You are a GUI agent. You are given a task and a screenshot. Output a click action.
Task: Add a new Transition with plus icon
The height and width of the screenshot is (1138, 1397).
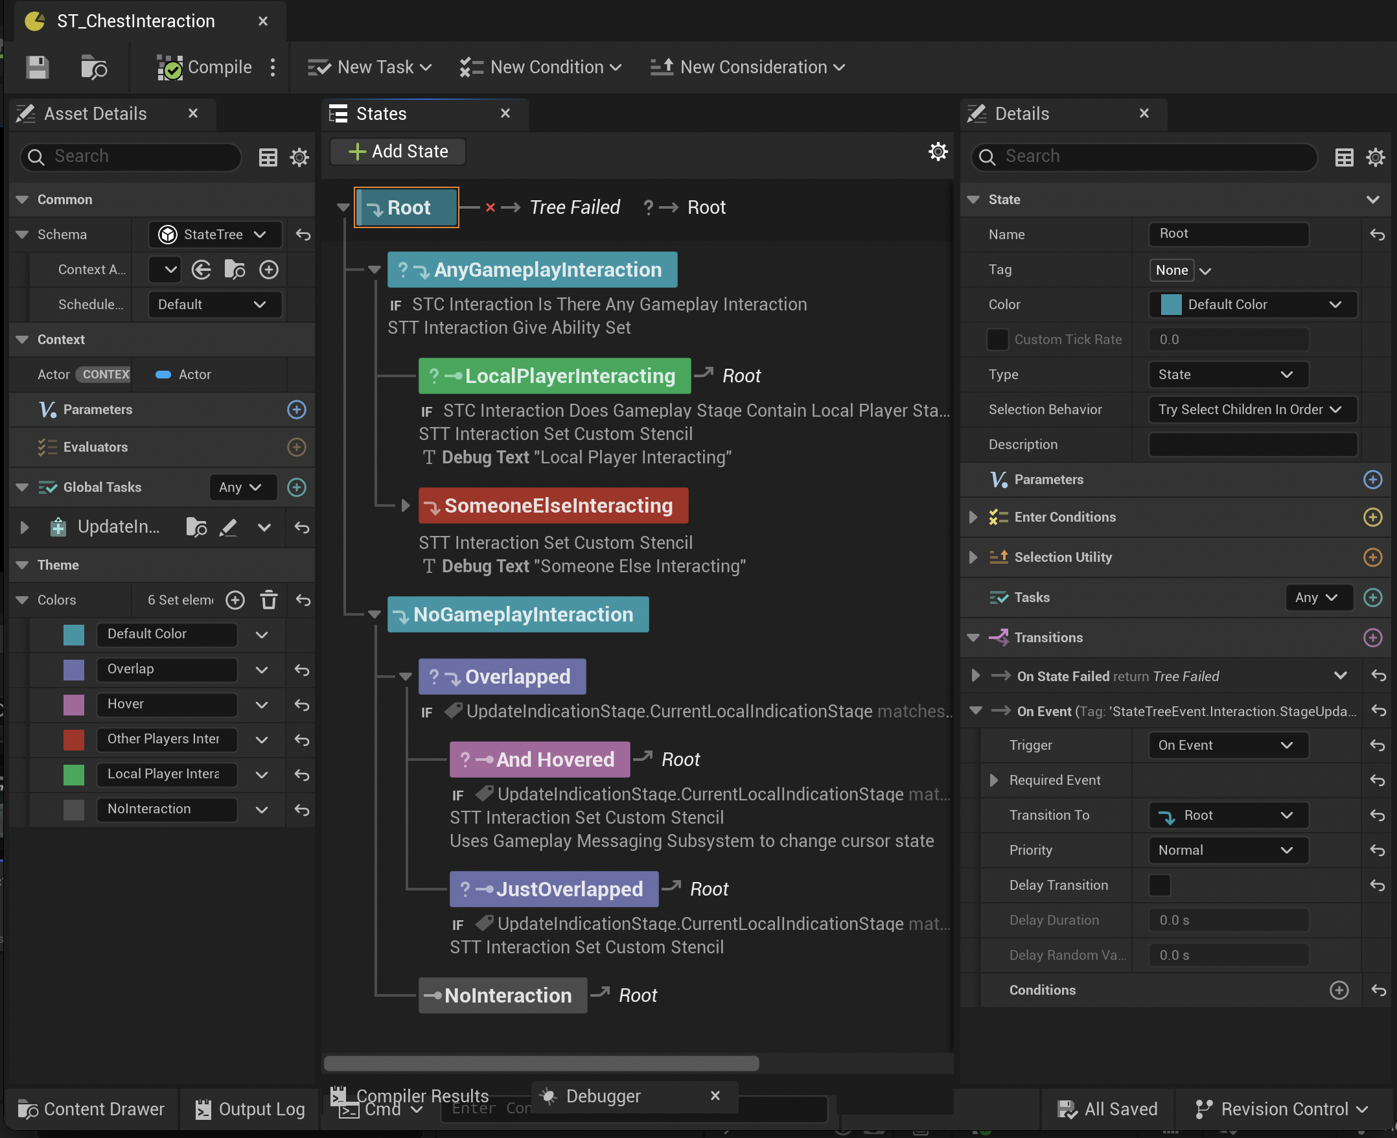point(1372,637)
